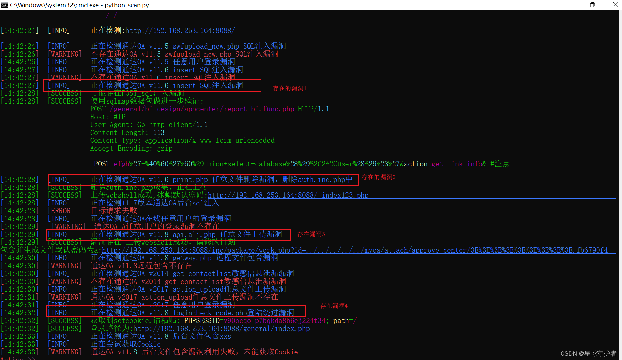Click the PHPSESSID cookie value

[275, 320]
